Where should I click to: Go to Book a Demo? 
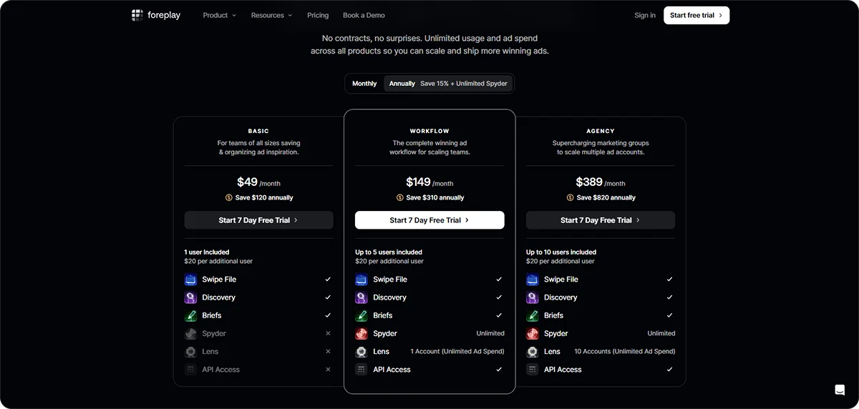(364, 15)
